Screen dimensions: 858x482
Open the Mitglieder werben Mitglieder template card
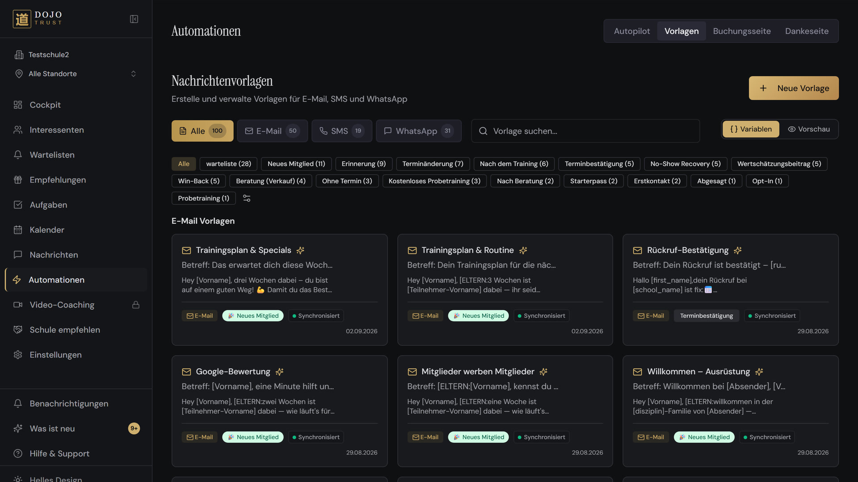pyautogui.click(x=505, y=411)
